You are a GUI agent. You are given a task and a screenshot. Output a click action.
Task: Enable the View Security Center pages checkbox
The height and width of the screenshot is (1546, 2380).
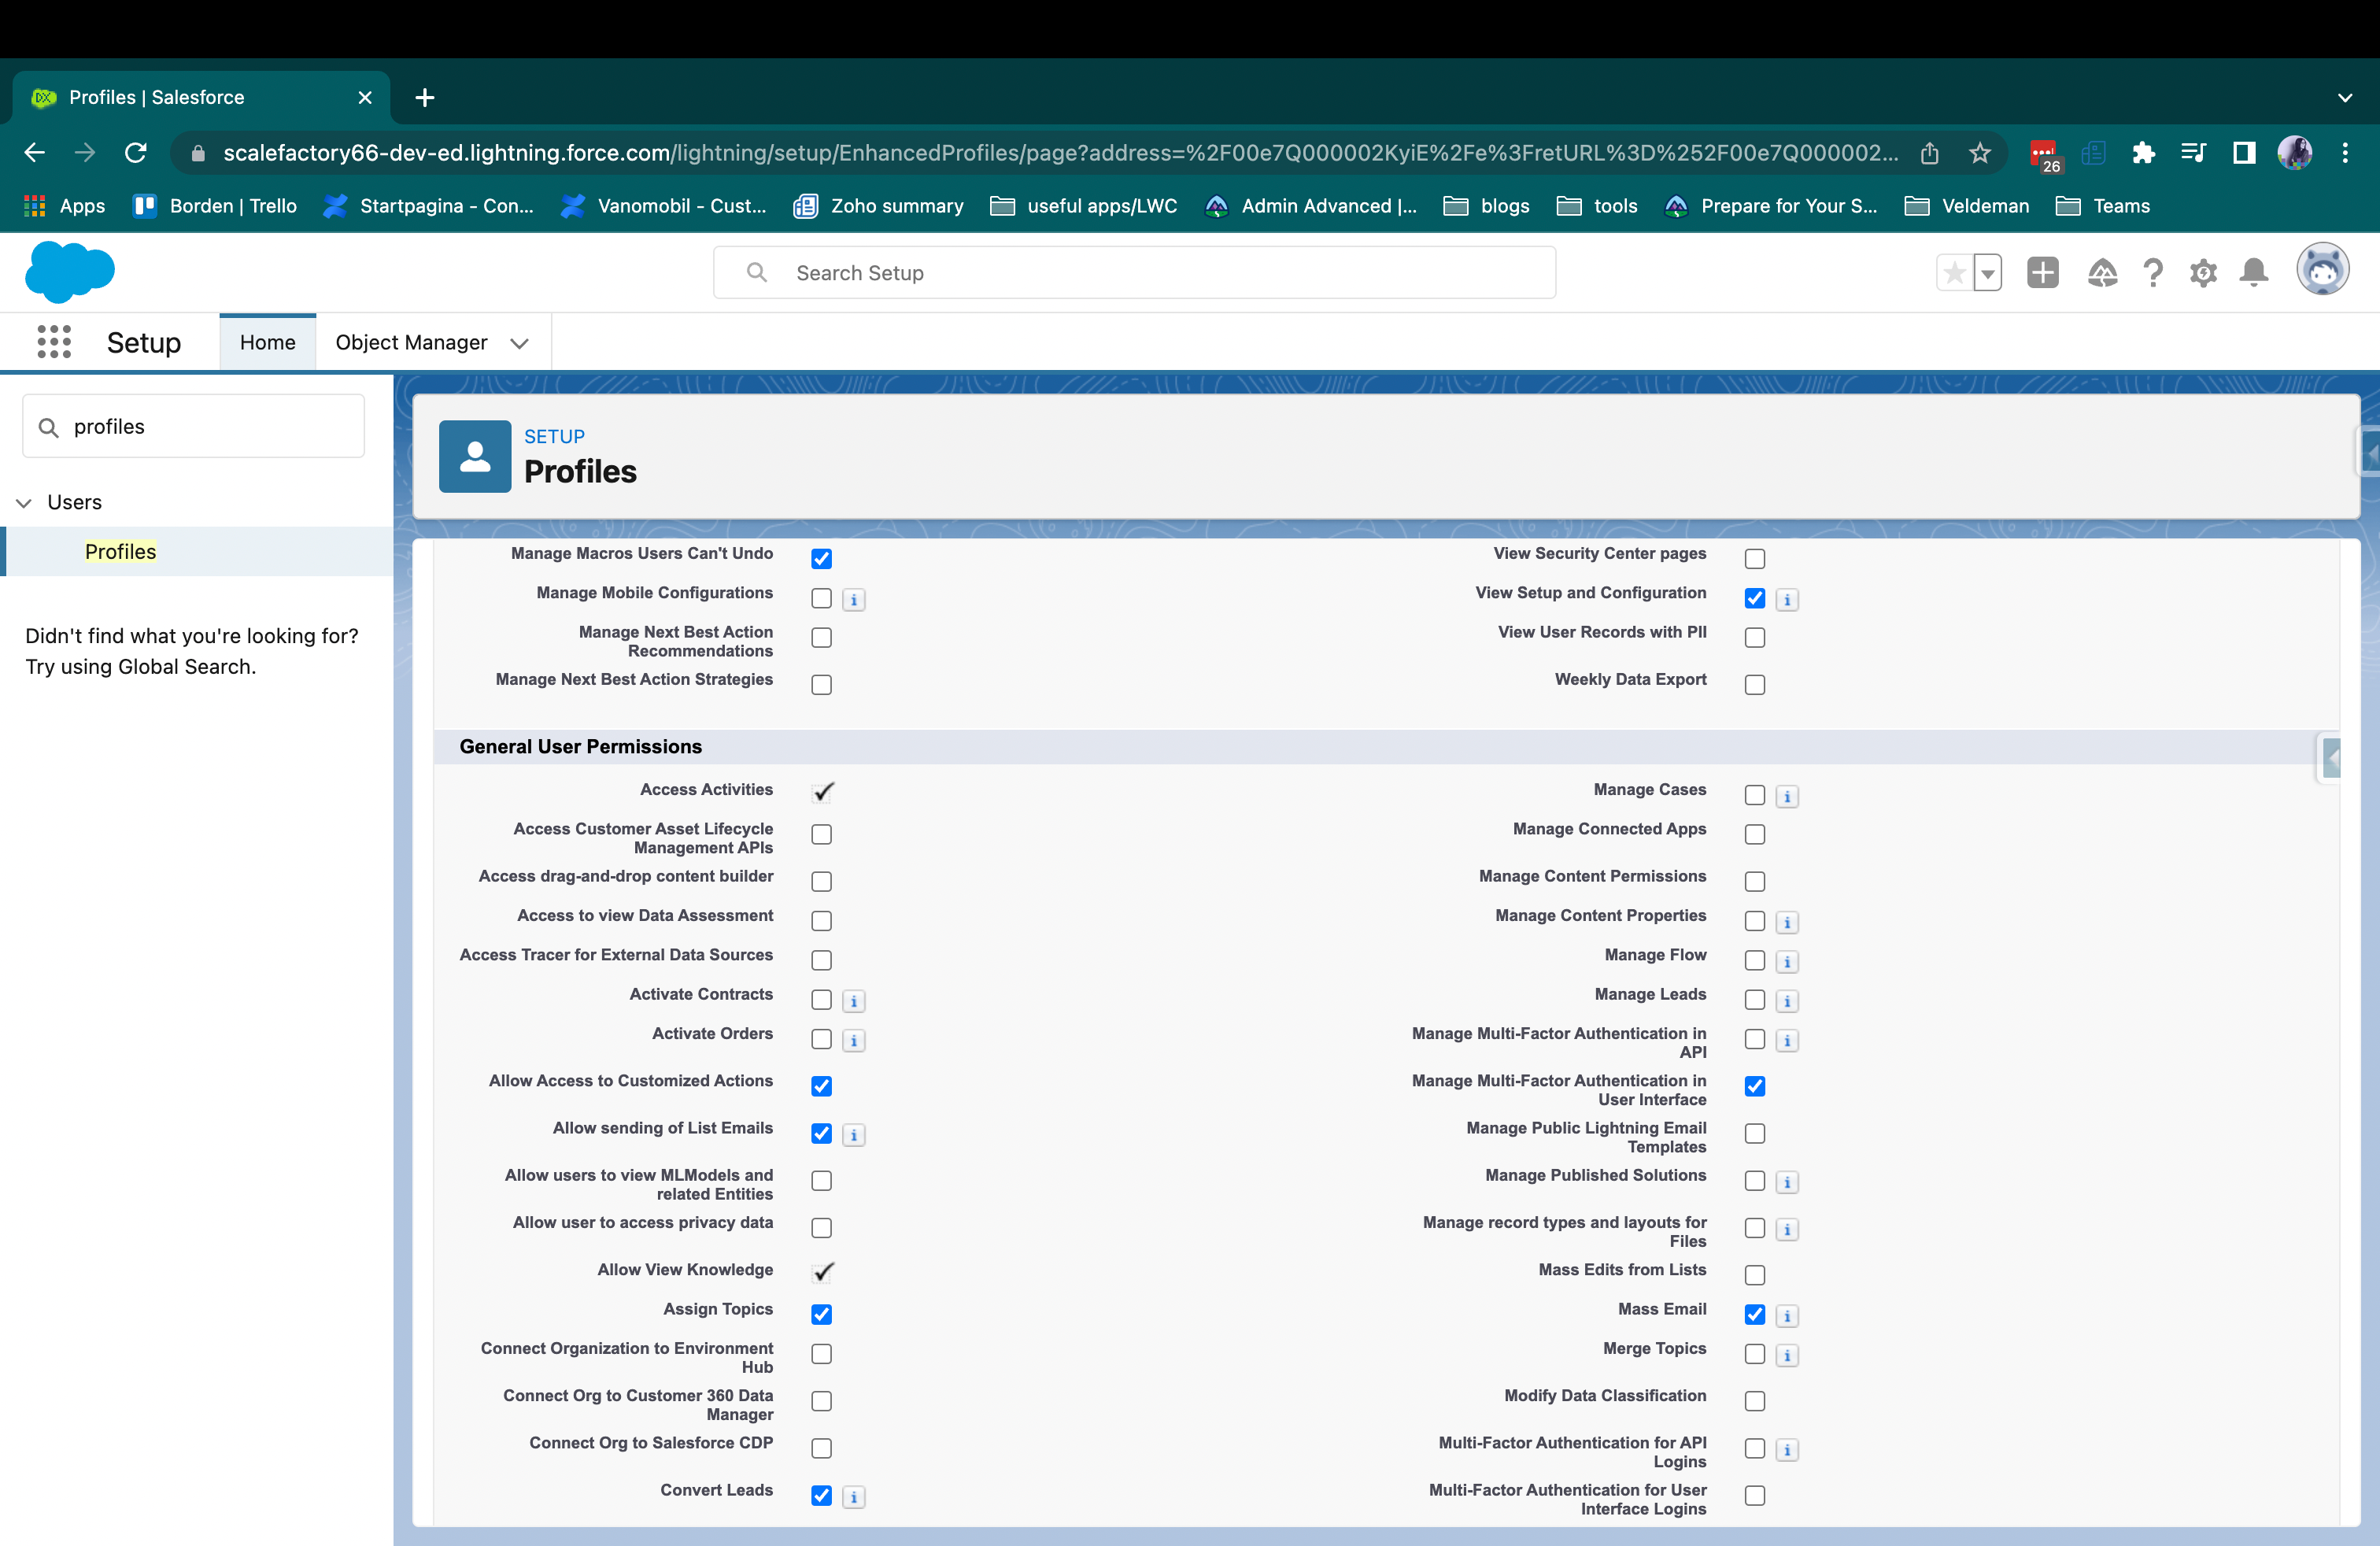pyautogui.click(x=1754, y=559)
